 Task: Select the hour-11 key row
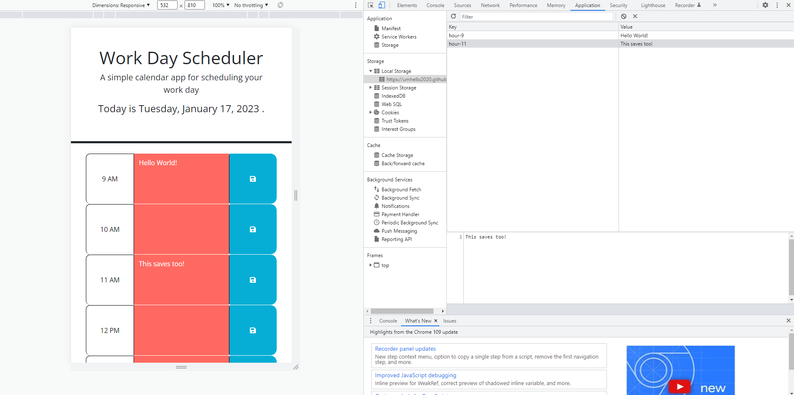click(533, 44)
